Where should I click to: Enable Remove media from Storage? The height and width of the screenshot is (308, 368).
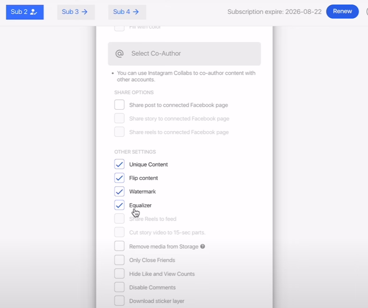tap(119, 246)
